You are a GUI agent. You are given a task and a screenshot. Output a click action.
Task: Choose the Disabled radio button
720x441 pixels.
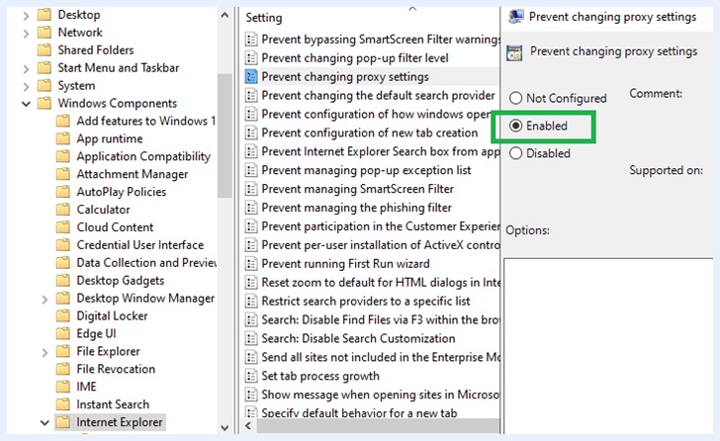pos(515,153)
